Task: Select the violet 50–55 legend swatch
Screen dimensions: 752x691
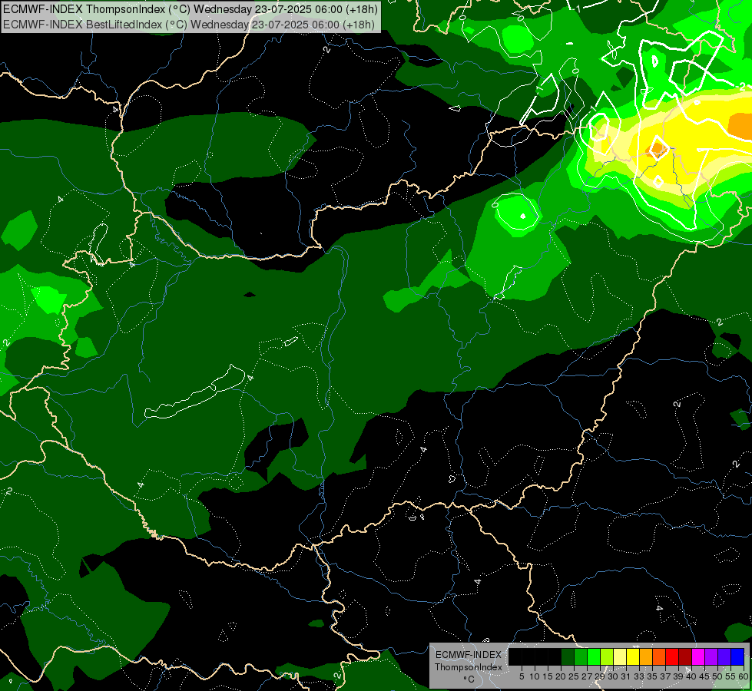Action: 724,656
